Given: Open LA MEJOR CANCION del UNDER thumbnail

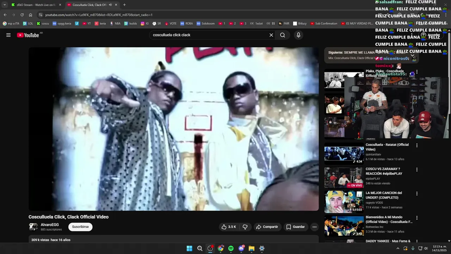Looking at the screenshot, I should tap(344, 202).
